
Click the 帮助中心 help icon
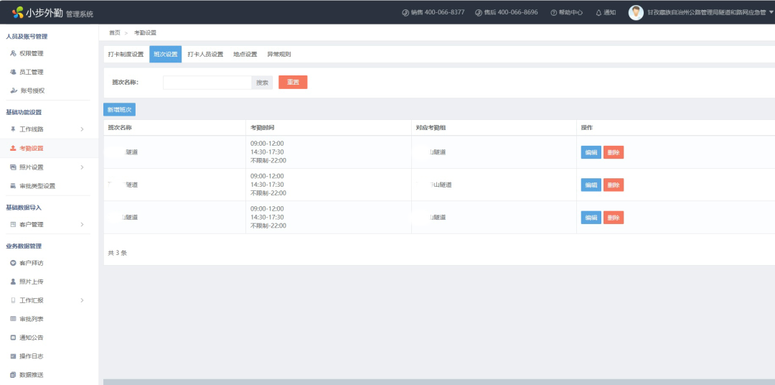pyautogui.click(x=553, y=13)
